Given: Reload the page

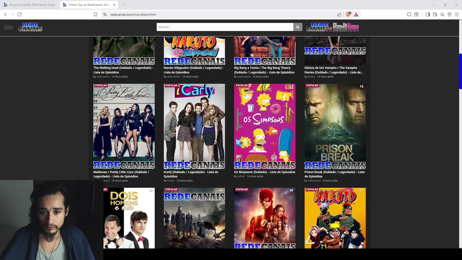Looking at the screenshot, I should pos(19,14).
